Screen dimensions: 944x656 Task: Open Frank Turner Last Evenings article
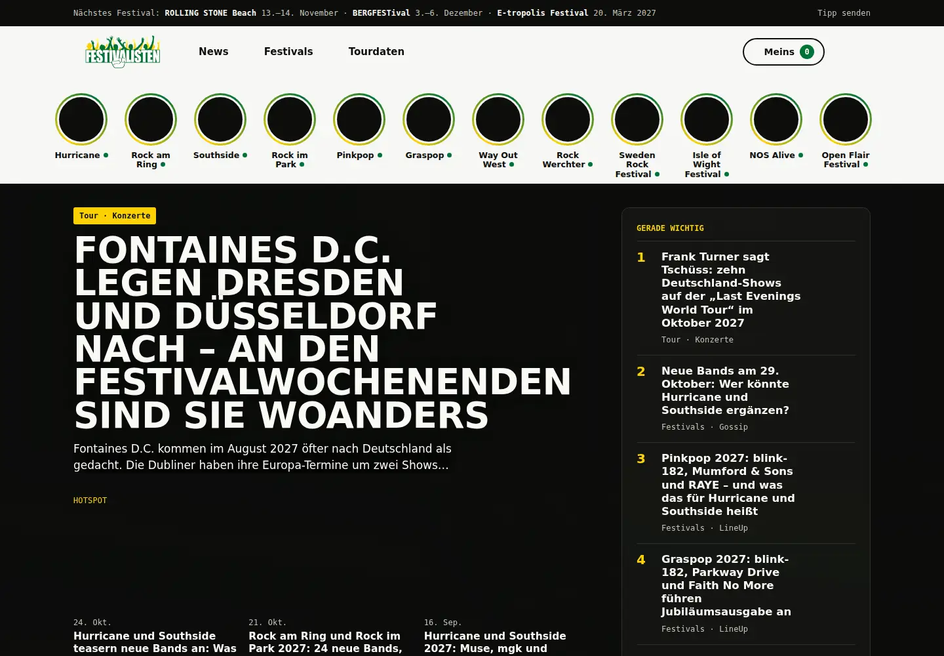(731, 290)
